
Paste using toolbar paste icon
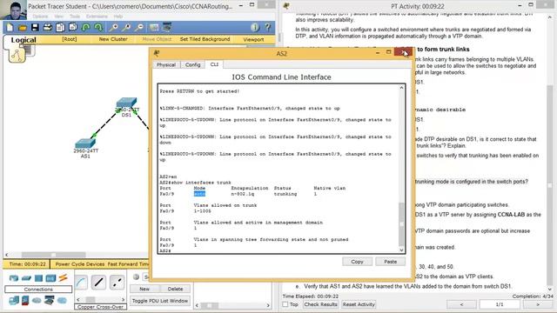click(73, 27)
